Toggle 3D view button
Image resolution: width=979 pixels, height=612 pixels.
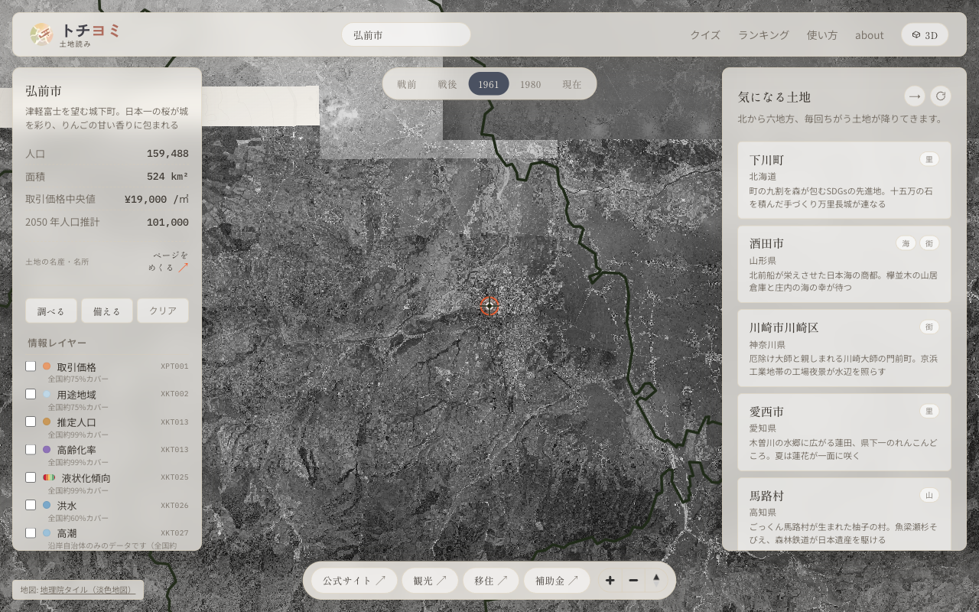[925, 34]
